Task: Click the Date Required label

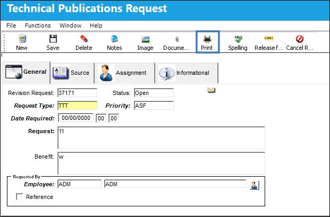Action: [32, 118]
